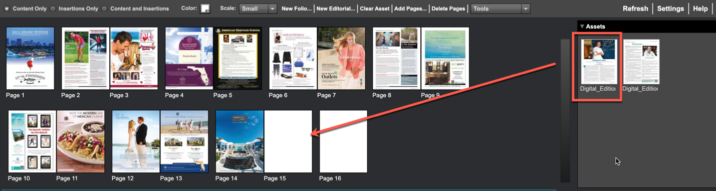The height and width of the screenshot is (191, 716).
Task: Click Clear Asset in toolbar
Action: pyautogui.click(x=374, y=9)
